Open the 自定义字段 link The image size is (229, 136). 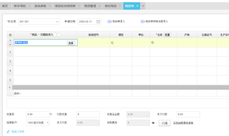click(x=18, y=132)
